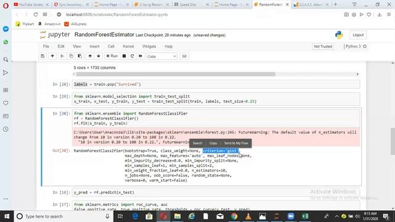Viewport: 395px width, 222px height.
Task: Open Microsoft Edge from the taskbar
Action: pyautogui.click(x=135, y=216)
